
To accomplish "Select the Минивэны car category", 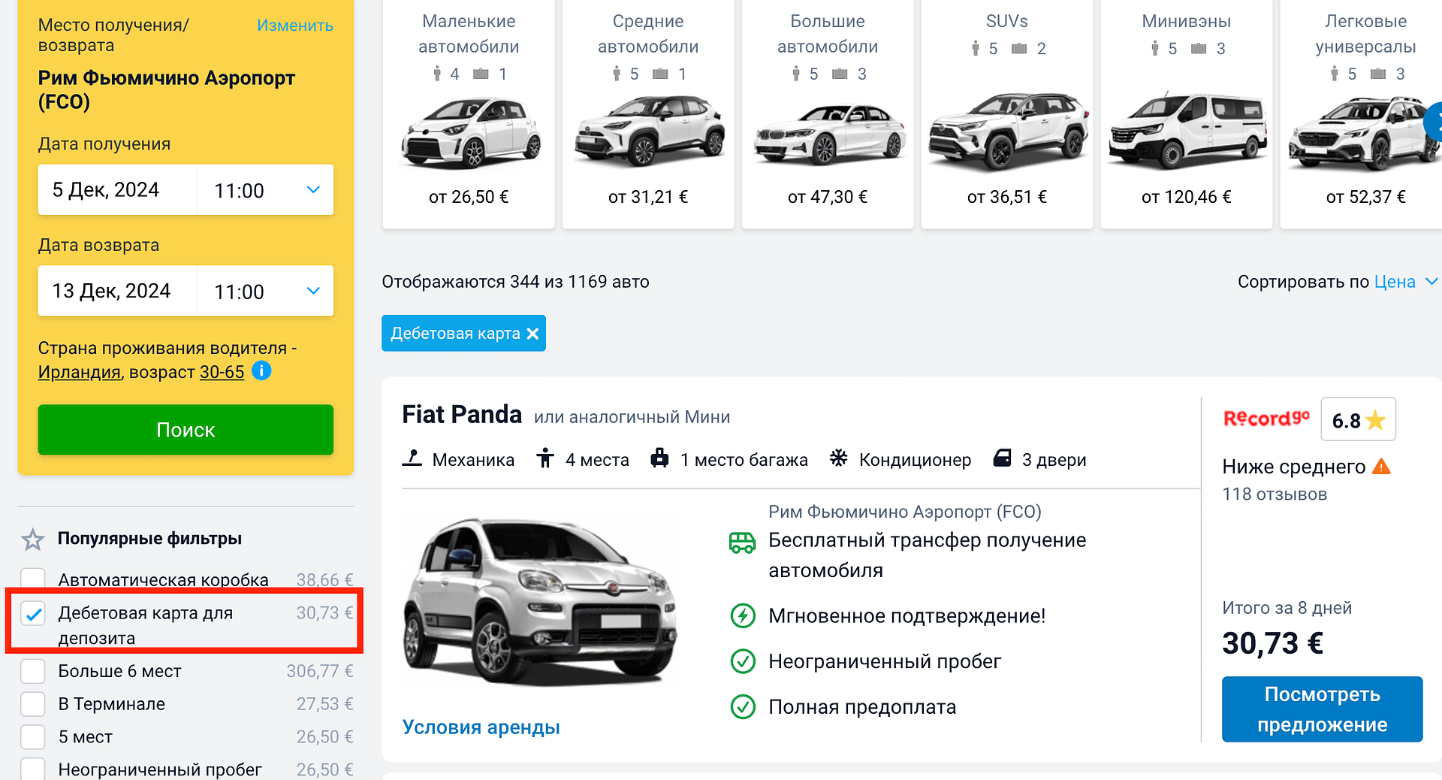I will pos(1186,113).
